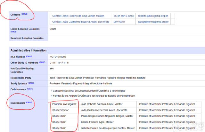Select the Collaborators row label

click(x=18, y=89)
